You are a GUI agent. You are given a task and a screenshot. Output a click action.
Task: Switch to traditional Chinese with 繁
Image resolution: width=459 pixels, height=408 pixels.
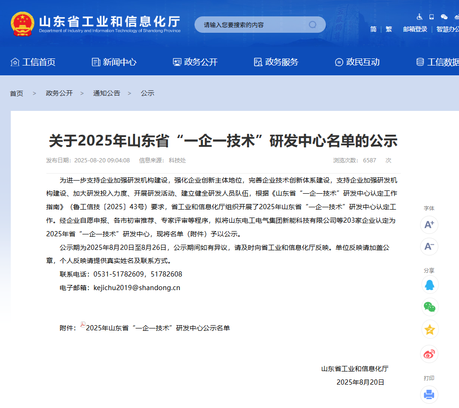tap(389, 29)
